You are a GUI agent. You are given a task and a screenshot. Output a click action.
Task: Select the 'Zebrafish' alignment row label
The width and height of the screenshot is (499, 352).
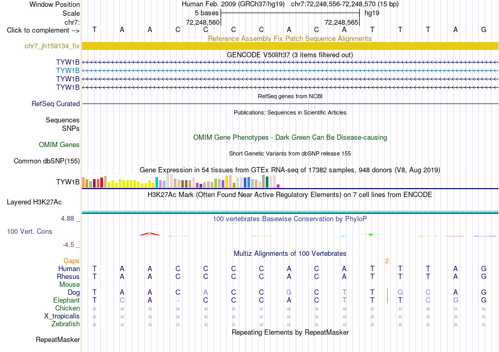(66, 324)
